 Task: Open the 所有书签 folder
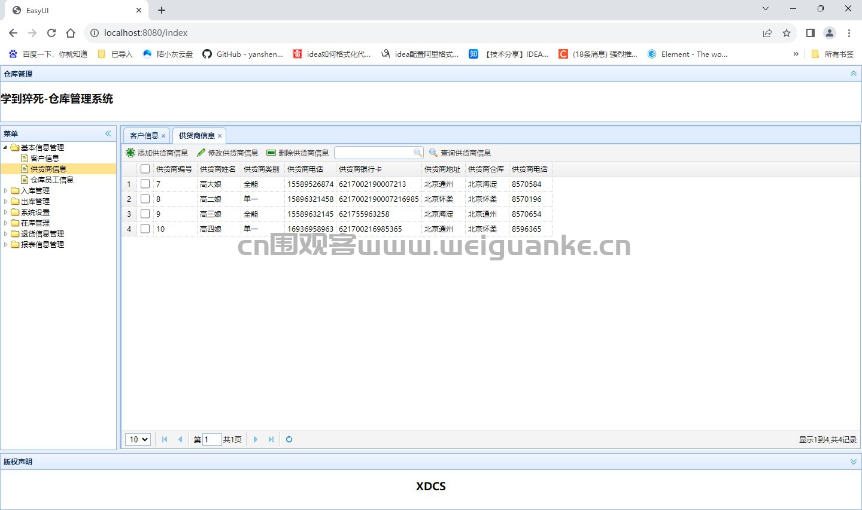tap(832, 54)
